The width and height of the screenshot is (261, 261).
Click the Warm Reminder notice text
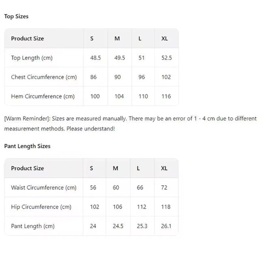click(x=130, y=124)
